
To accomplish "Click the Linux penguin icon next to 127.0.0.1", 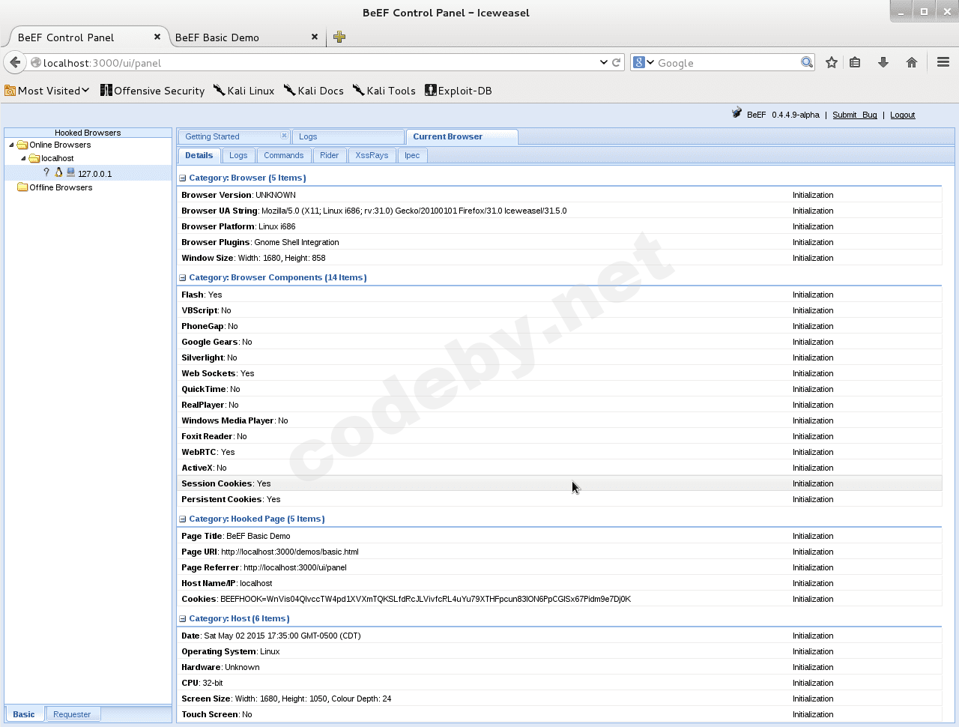I will (x=58, y=172).
